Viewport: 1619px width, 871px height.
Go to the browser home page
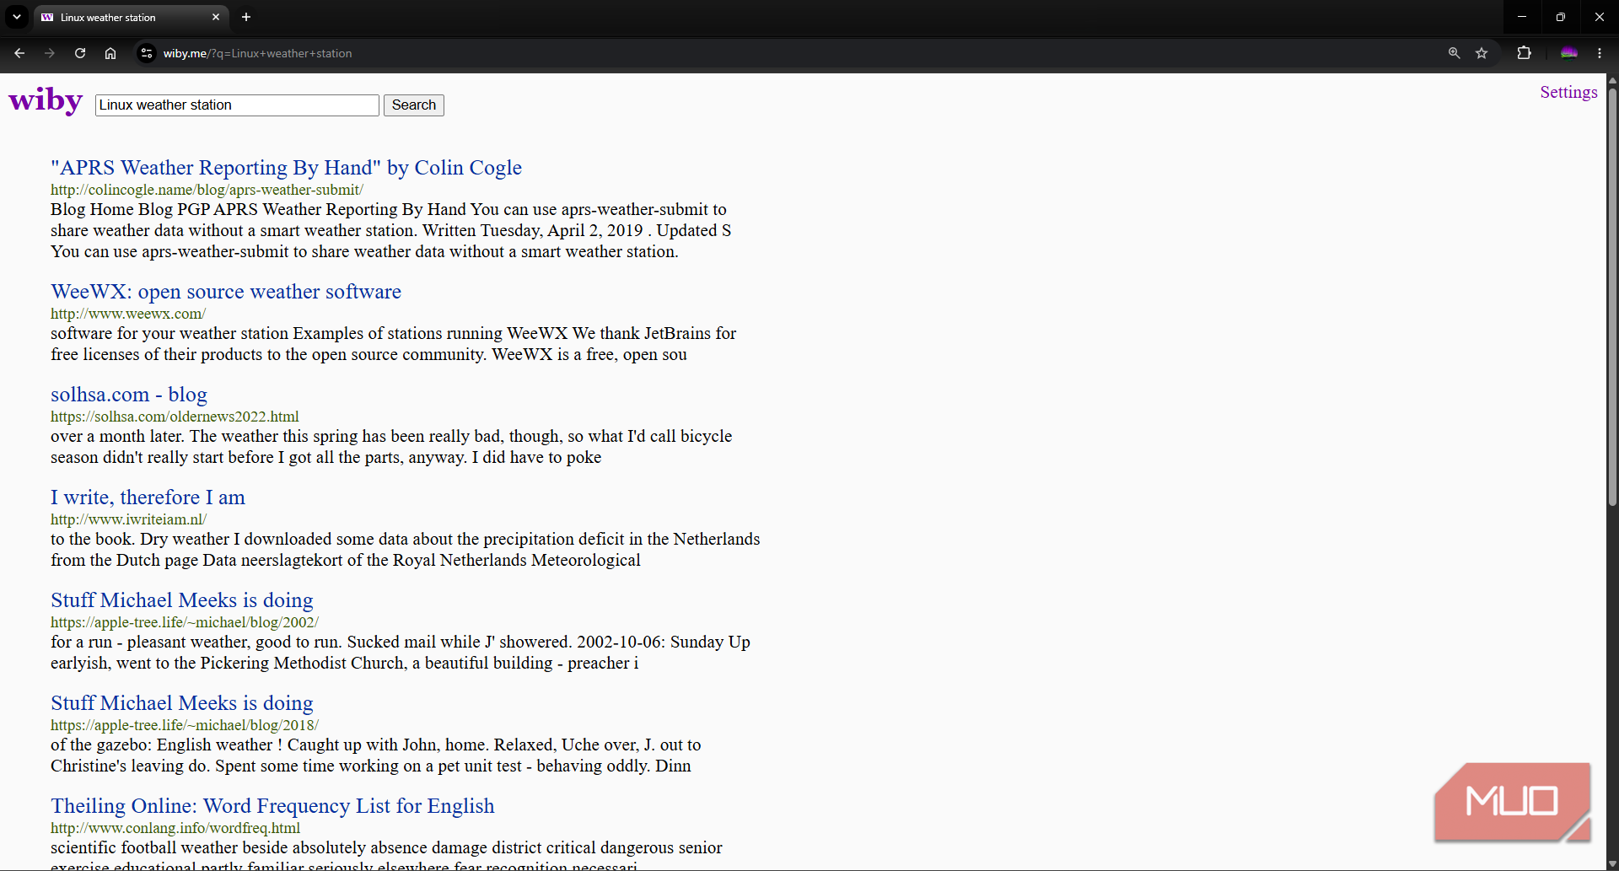pos(110,53)
